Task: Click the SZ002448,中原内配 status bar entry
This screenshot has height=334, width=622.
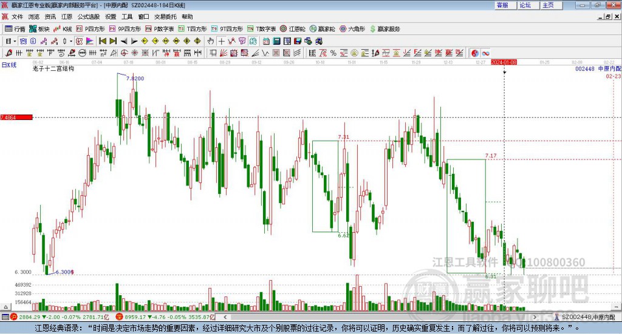Action: coord(588,317)
